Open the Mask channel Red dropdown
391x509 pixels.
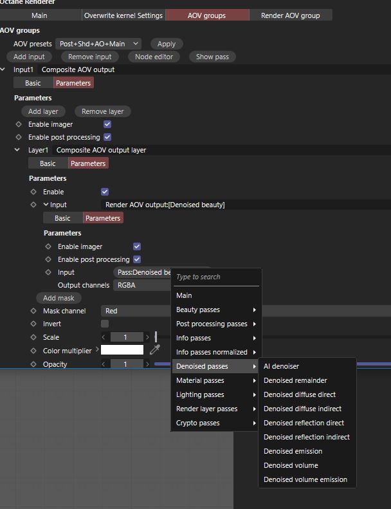coord(136,311)
